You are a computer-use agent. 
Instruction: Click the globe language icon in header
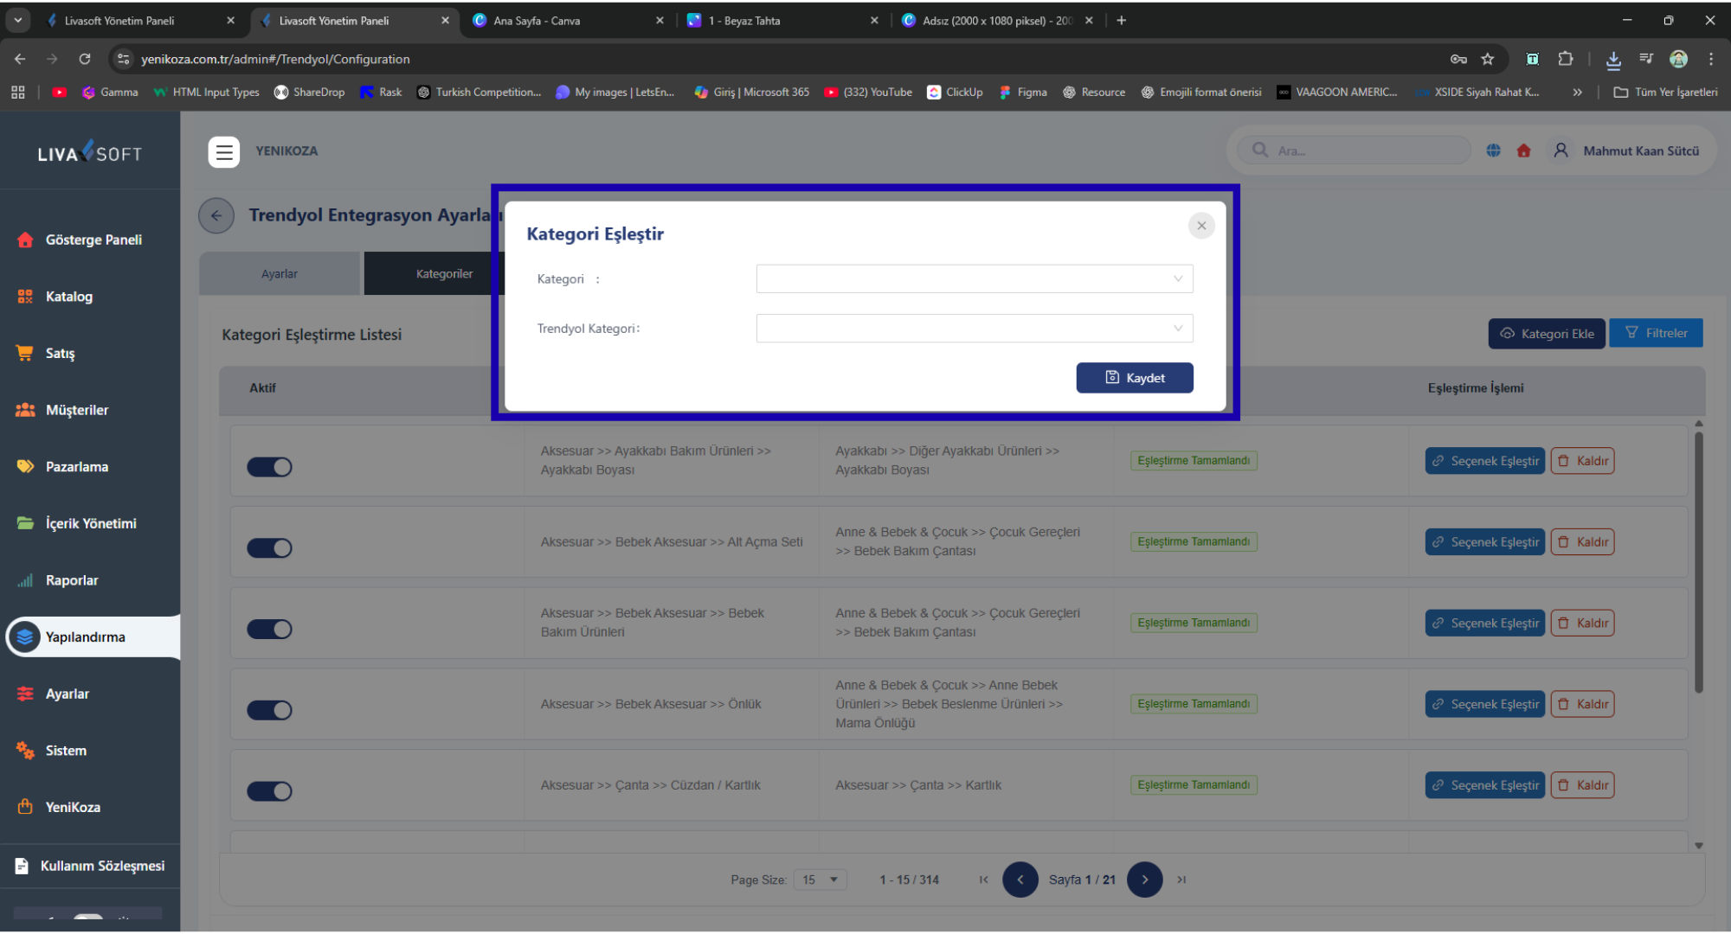click(x=1493, y=151)
